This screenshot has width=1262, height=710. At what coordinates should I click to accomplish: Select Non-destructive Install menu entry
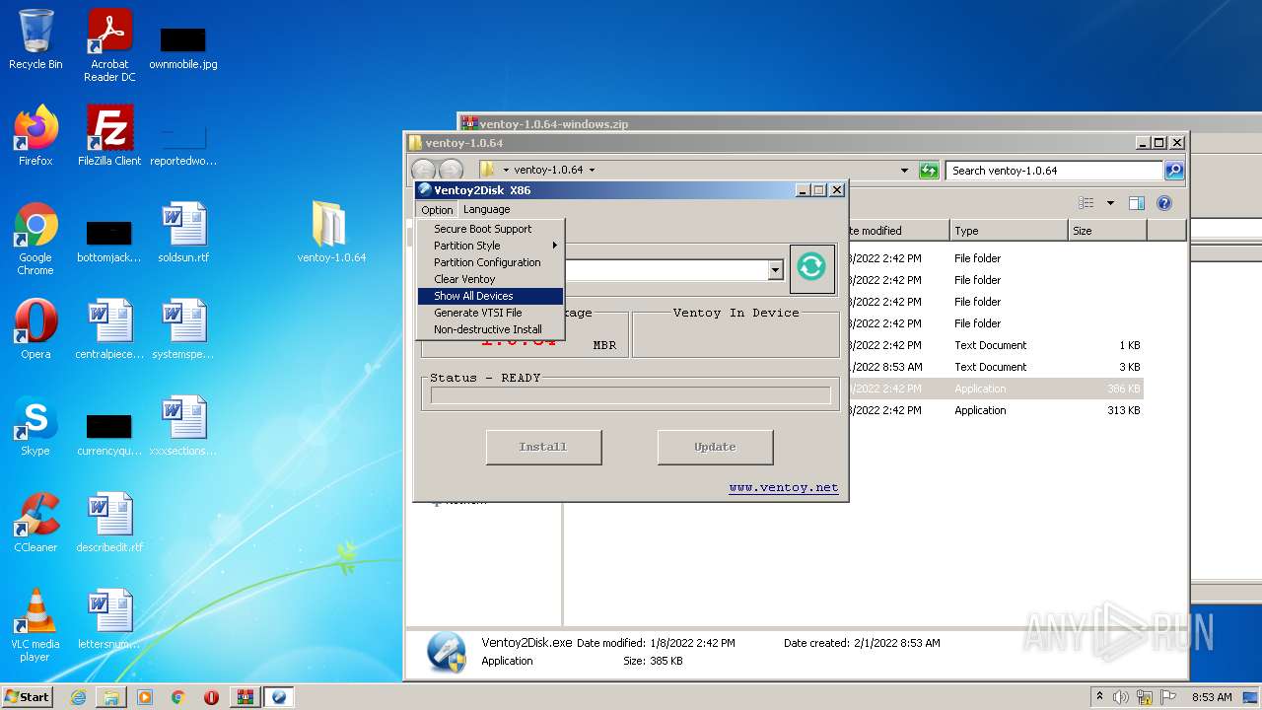[x=490, y=329]
